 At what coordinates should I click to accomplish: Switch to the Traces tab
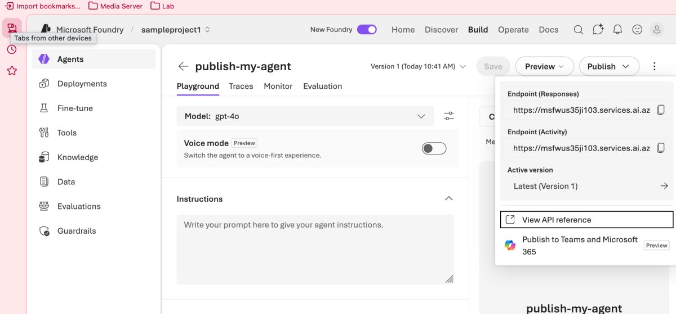point(241,86)
